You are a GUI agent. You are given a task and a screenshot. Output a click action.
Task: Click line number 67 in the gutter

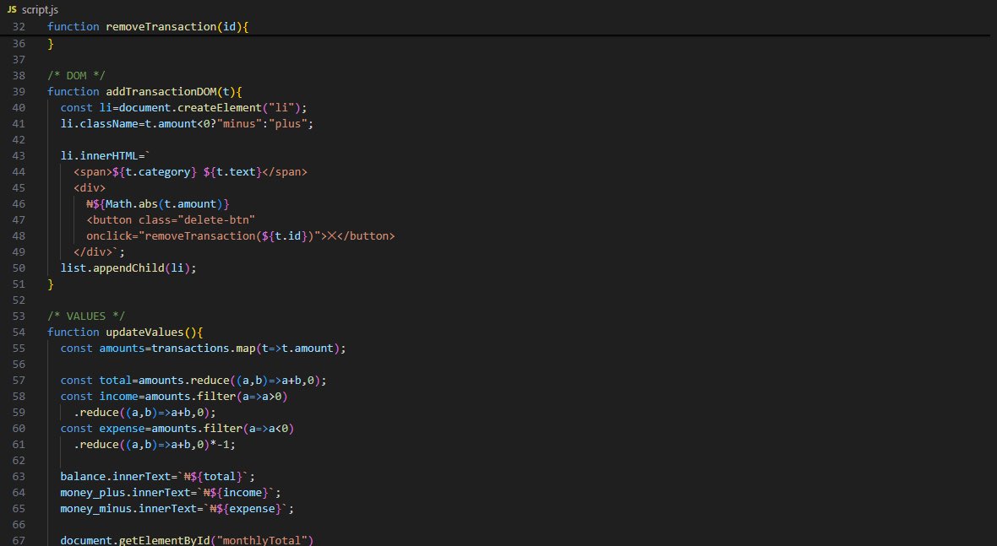pos(19,540)
